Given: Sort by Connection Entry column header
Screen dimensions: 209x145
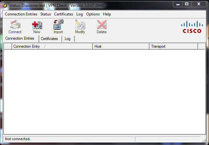Looking at the screenshot, I should (52, 46).
